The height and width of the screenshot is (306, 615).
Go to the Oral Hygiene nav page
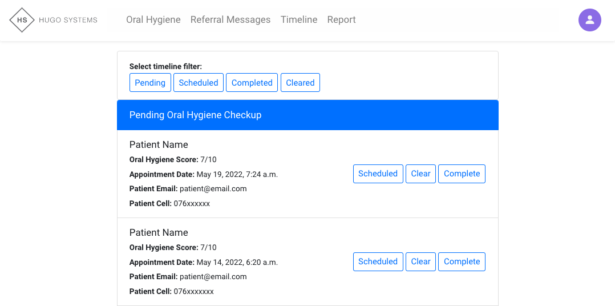point(153,20)
